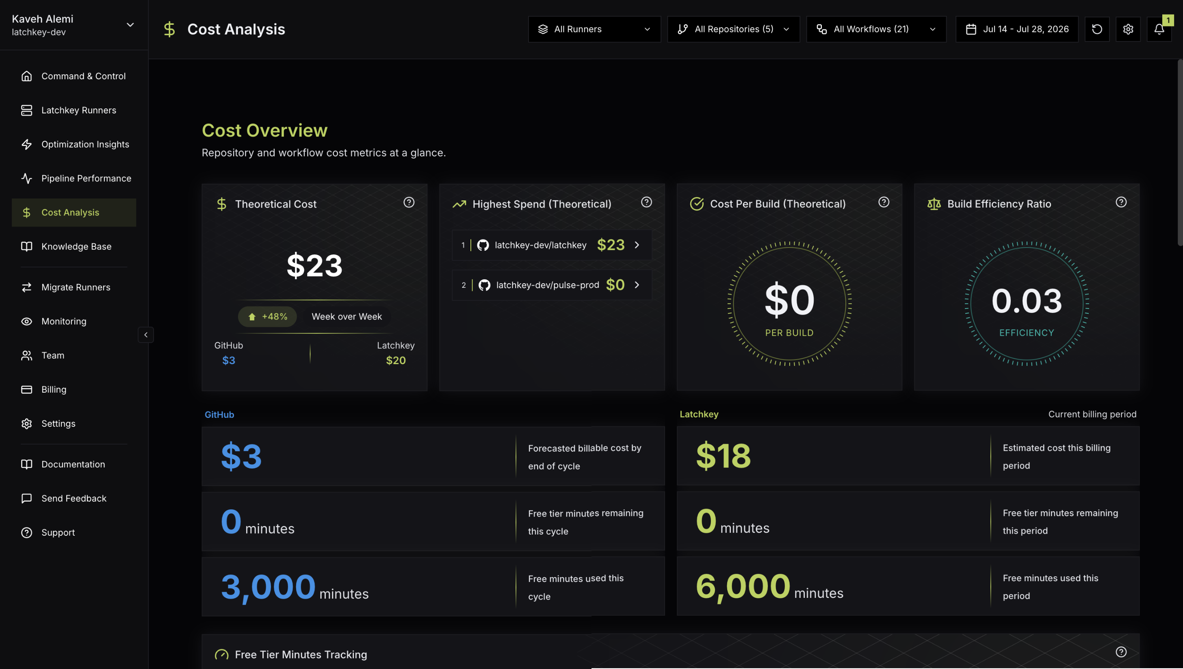Open the All Repositories (5) dropdown
The image size is (1183, 669).
point(733,29)
